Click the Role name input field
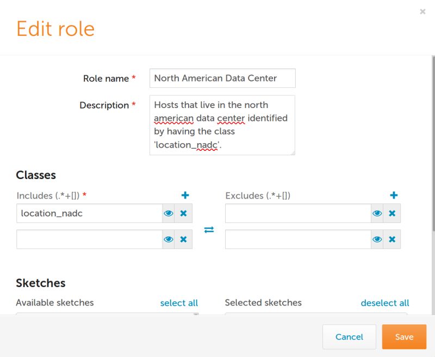Screen dimensions: 435x357 click(x=222, y=78)
